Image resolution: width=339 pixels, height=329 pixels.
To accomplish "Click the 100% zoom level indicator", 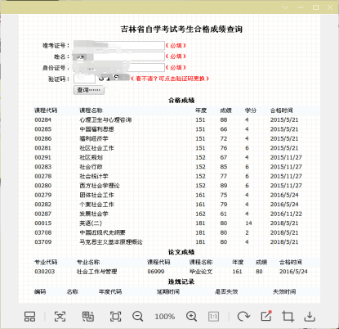I will tap(165, 317).
